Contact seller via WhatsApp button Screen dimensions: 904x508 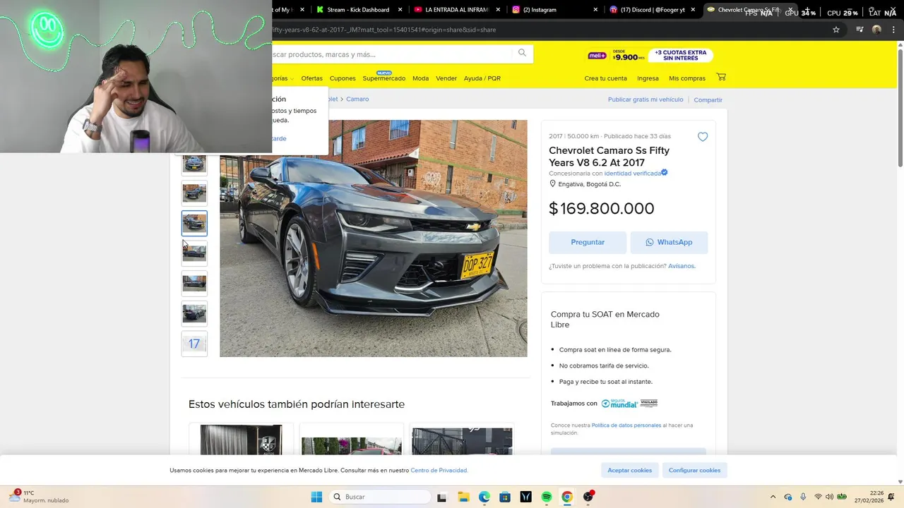tap(669, 242)
